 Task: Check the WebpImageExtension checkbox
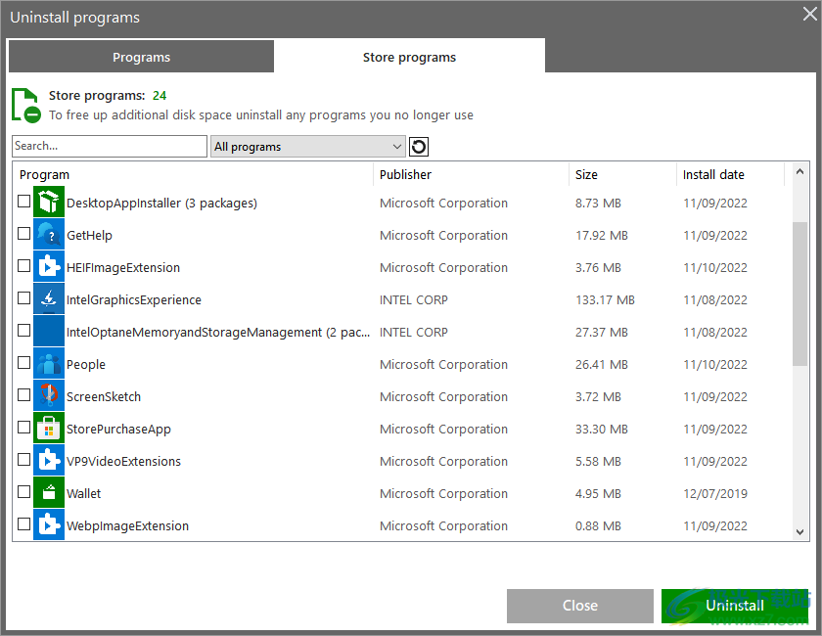tap(23, 523)
